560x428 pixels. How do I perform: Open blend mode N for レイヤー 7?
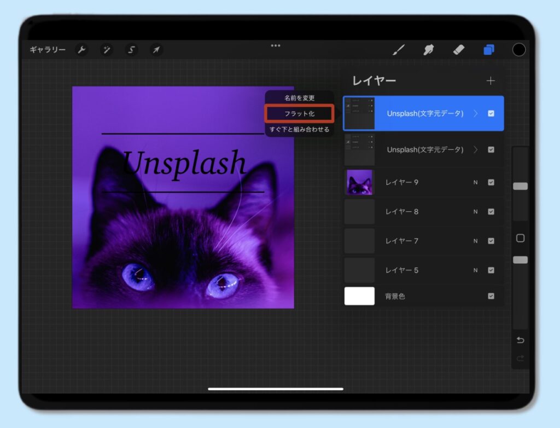click(475, 241)
